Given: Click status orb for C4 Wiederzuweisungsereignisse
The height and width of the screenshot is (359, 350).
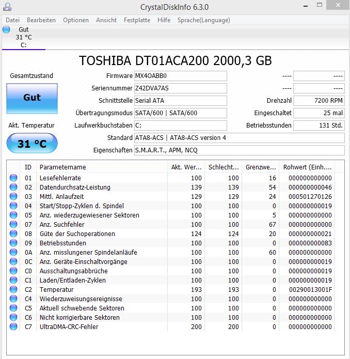Looking at the screenshot, I should click(x=13, y=299).
